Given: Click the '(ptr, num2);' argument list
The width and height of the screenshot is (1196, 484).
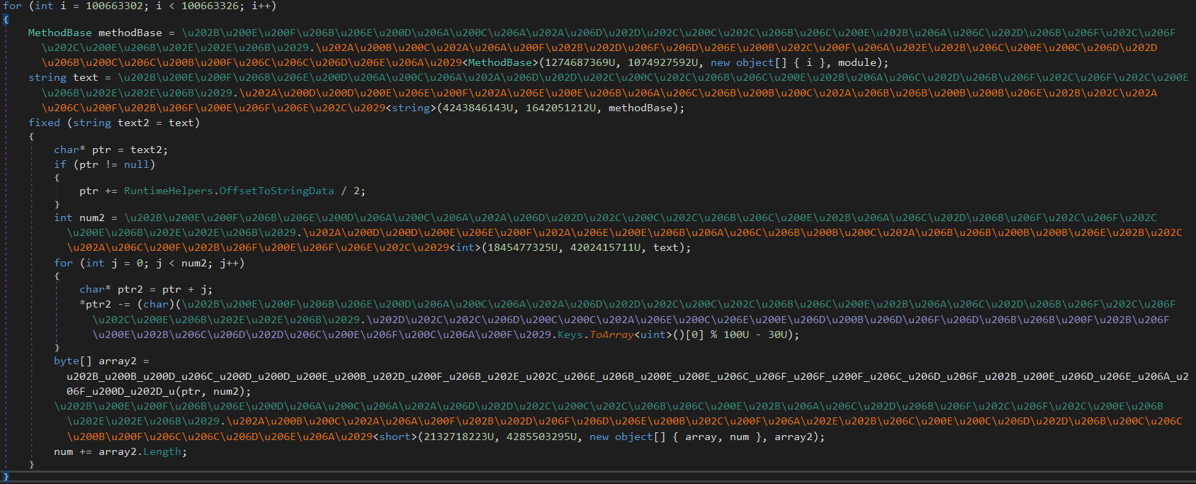Looking at the screenshot, I should pos(214,391).
